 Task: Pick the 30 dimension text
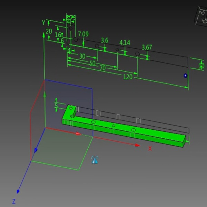click(x=82, y=56)
